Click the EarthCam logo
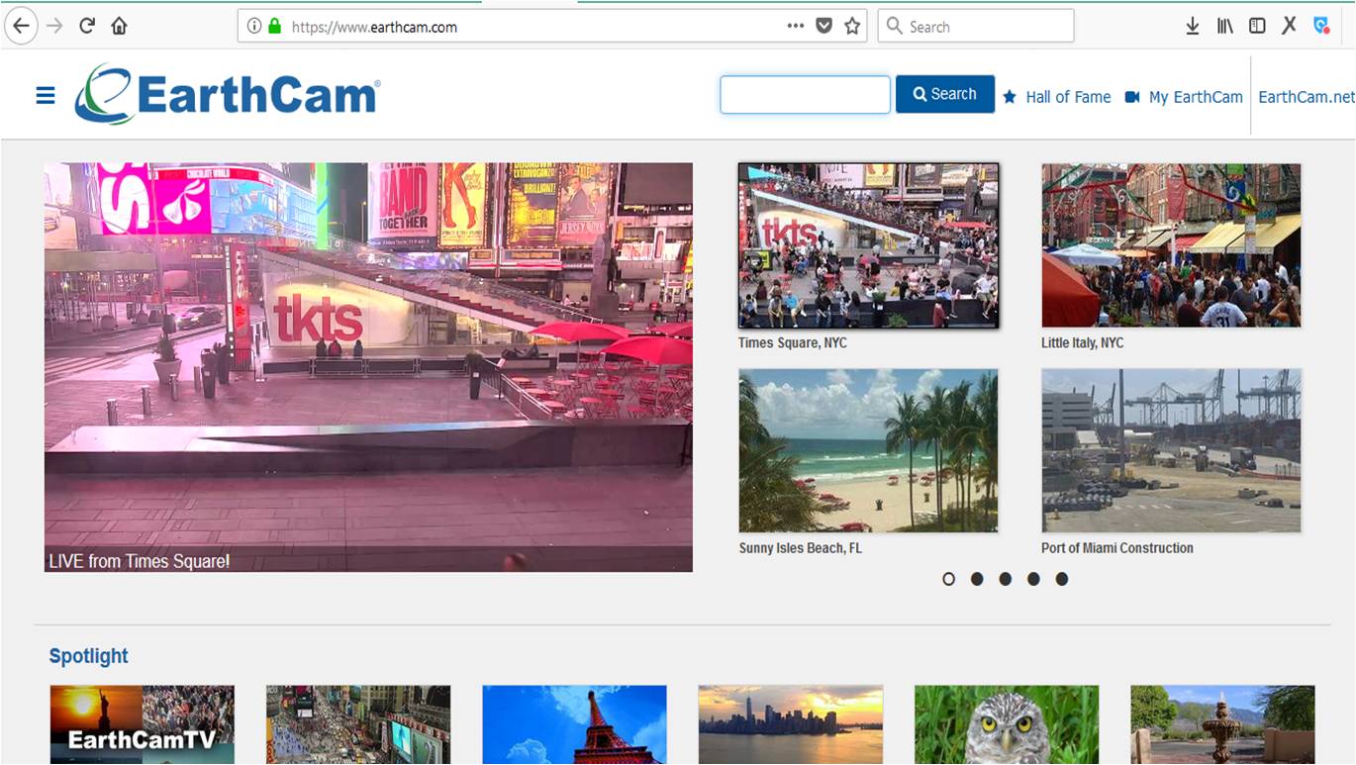 pos(228,95)
